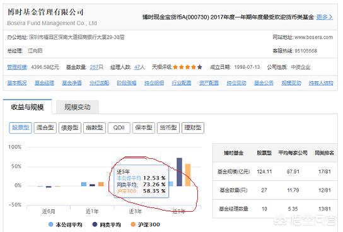Click the 平均每家公司 column header
Viewport: 343px width, 232px height.
(x=293, y=153)
